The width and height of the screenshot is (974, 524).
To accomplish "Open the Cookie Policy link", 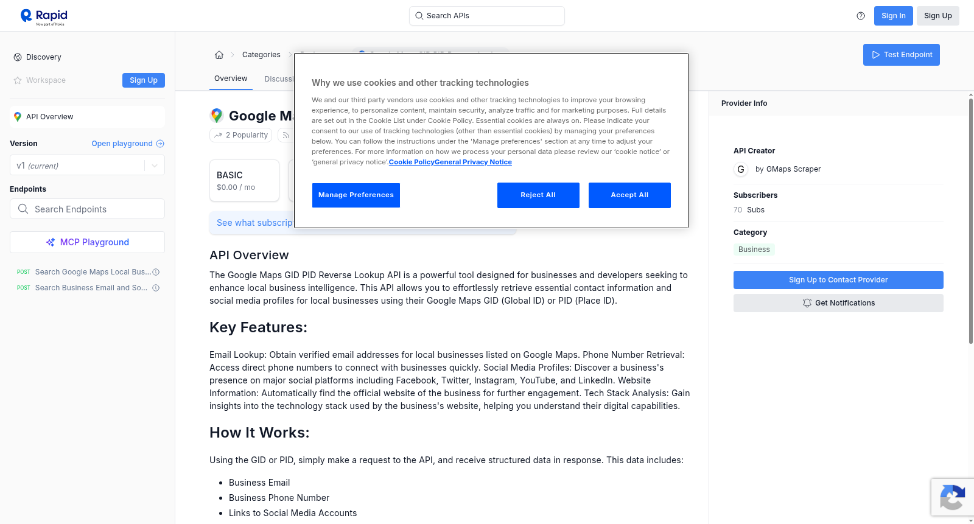I will point(412,162).
